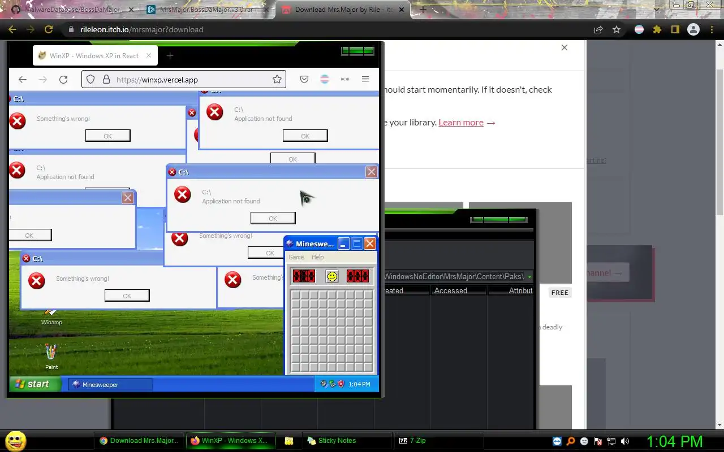Reveal the top-left Minesweeper grid cell
The width and height of the screenshot is (724, 452).
295,294
